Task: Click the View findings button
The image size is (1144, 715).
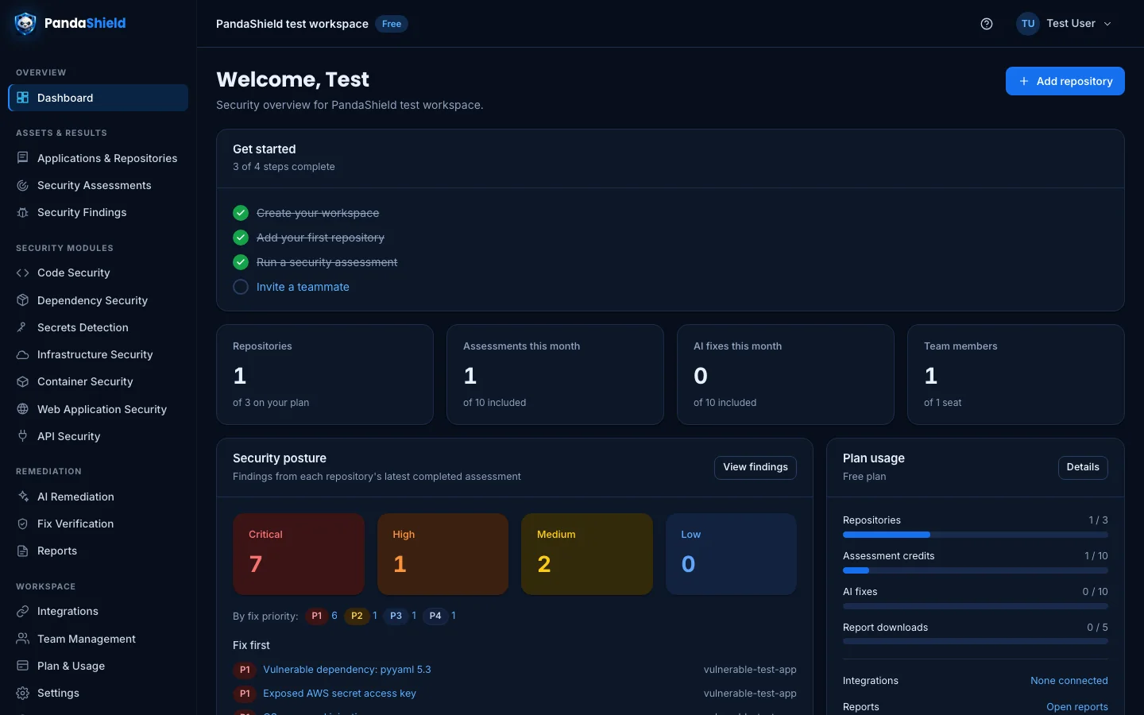Action: [x=756, y=467]
